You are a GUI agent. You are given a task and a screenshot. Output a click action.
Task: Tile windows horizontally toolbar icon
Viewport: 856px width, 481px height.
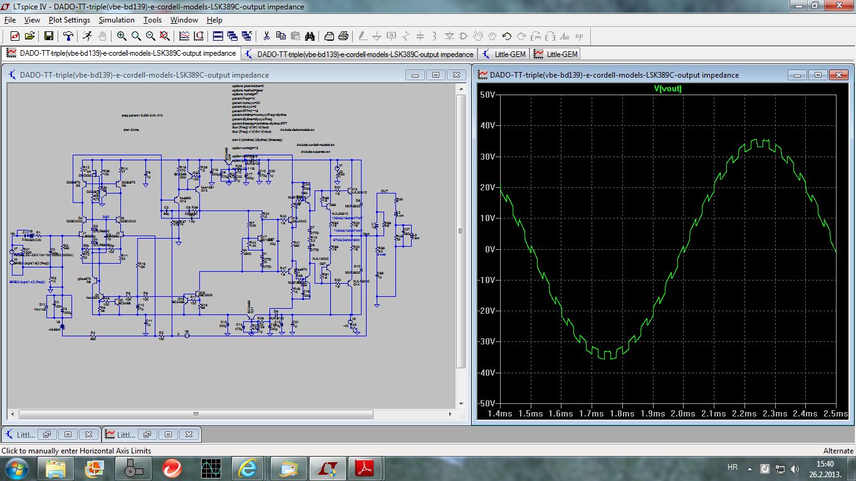pos(217,36)
